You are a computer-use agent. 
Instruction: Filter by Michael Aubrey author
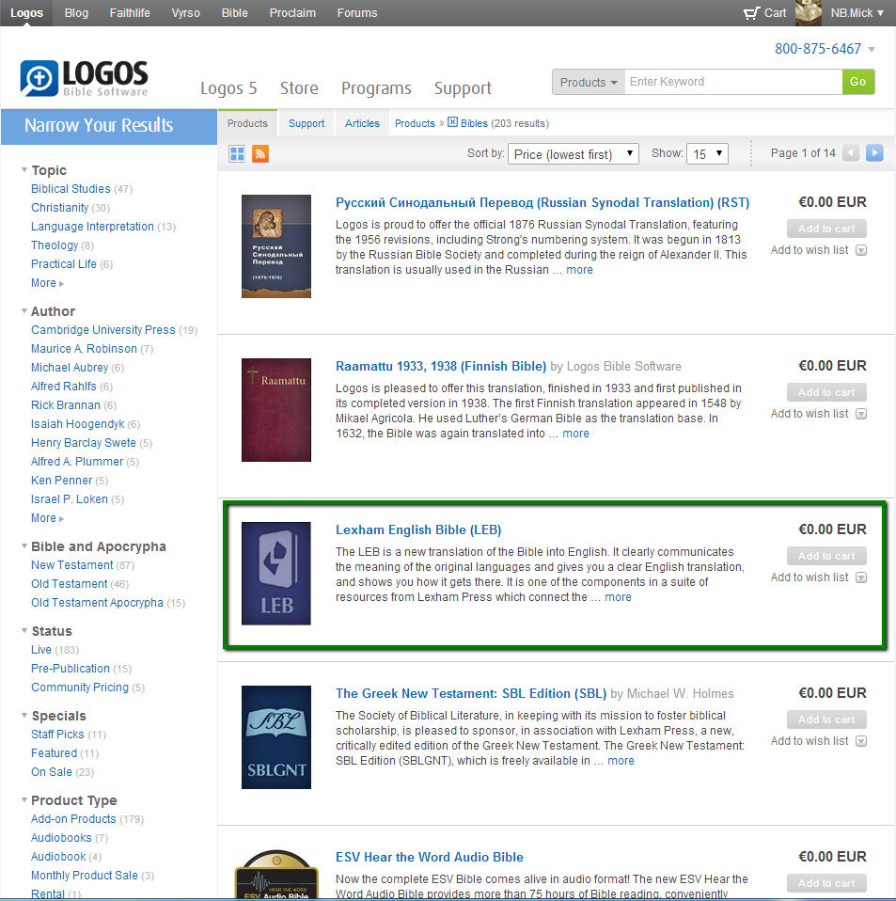tap(70, 367)
